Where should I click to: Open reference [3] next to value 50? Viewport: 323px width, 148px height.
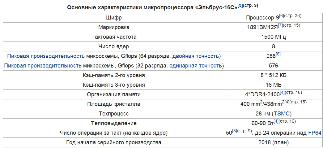tap(235, 131)
